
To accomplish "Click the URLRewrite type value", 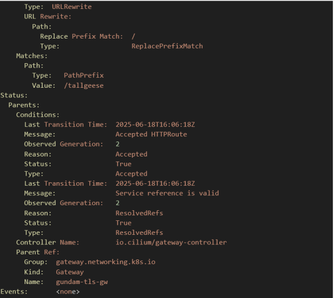I will (71, 7).
